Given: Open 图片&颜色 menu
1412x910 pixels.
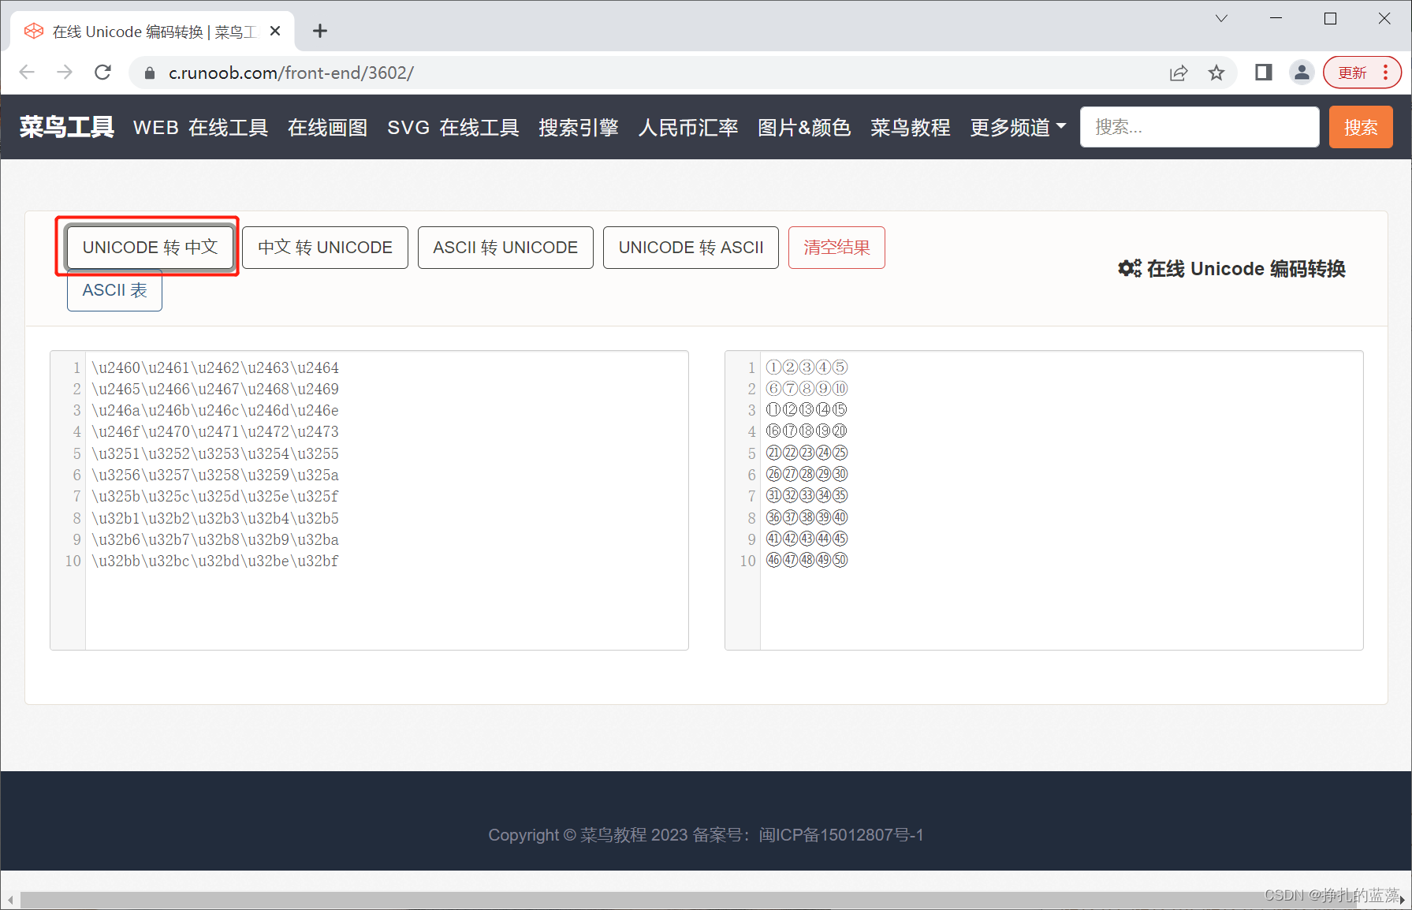Looking at the screenshot, I should click(x=804, y=128).
